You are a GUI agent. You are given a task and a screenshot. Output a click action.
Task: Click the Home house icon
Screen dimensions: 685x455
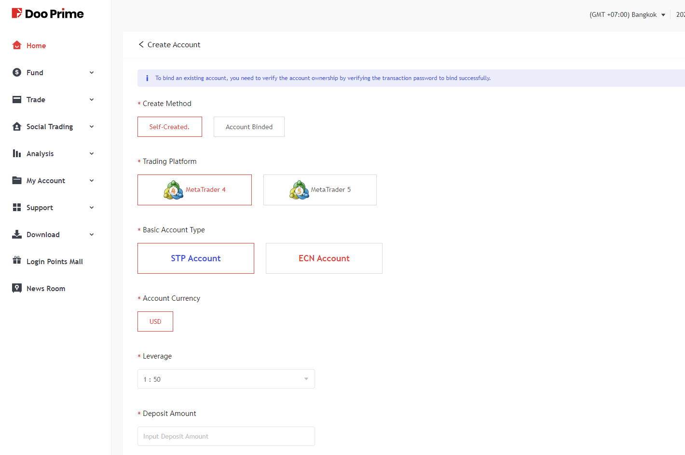[17, 45]
